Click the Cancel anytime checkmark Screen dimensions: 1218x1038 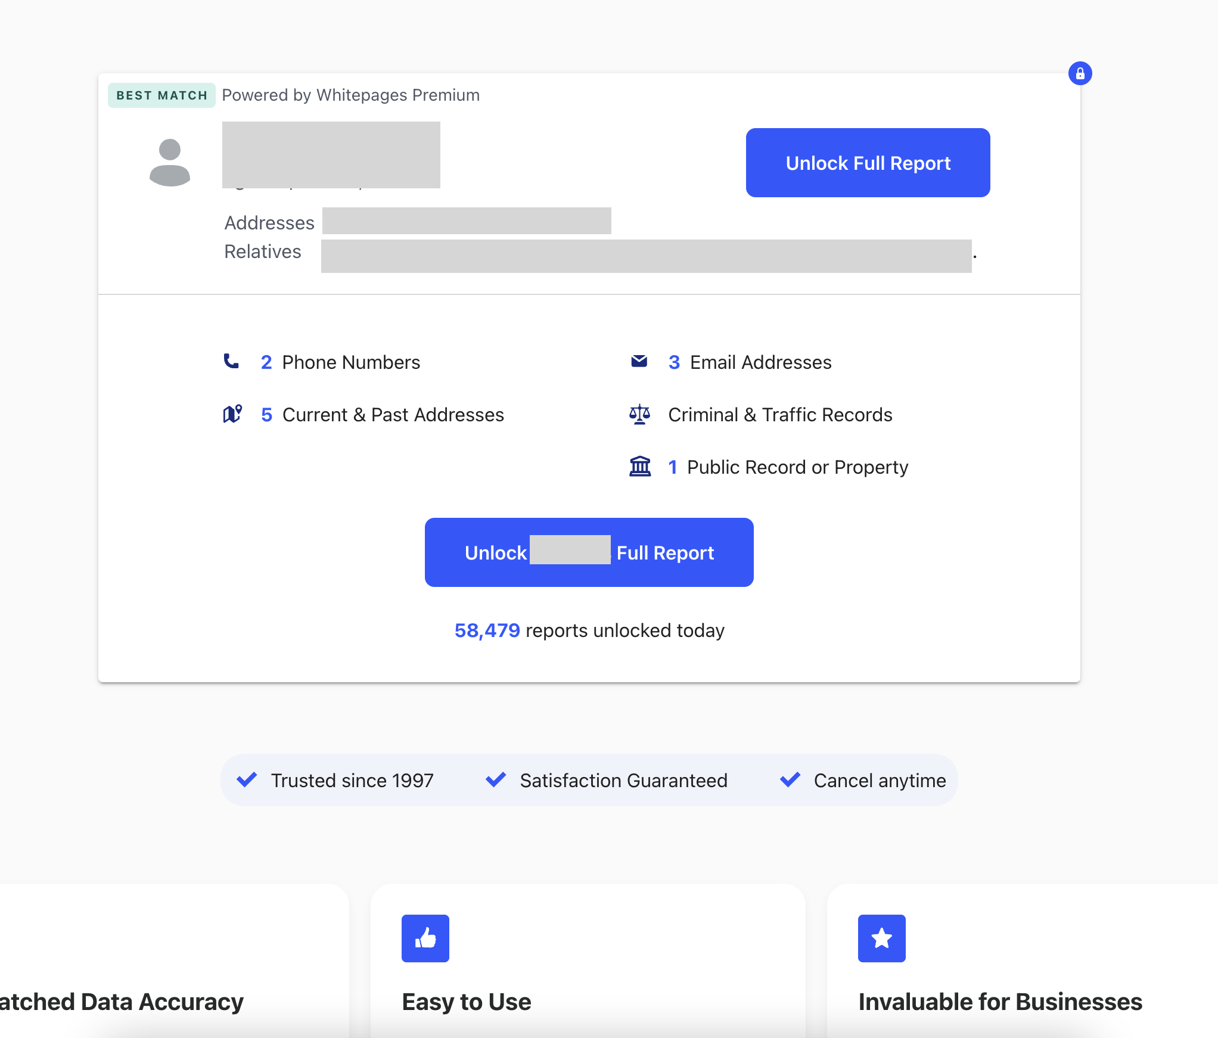790,779
